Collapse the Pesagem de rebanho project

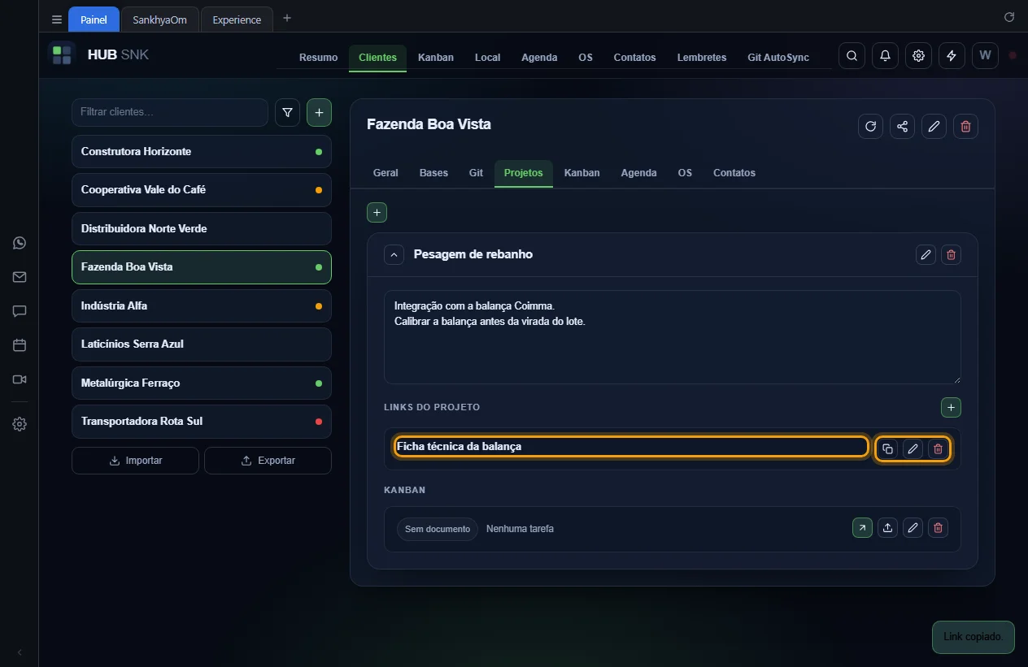coord(394,255)
